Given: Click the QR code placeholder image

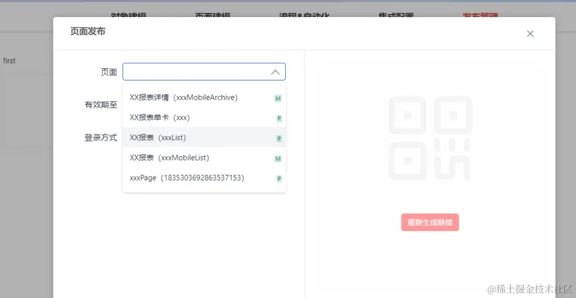Looking at the screenshot, I should tap(429, 138).
